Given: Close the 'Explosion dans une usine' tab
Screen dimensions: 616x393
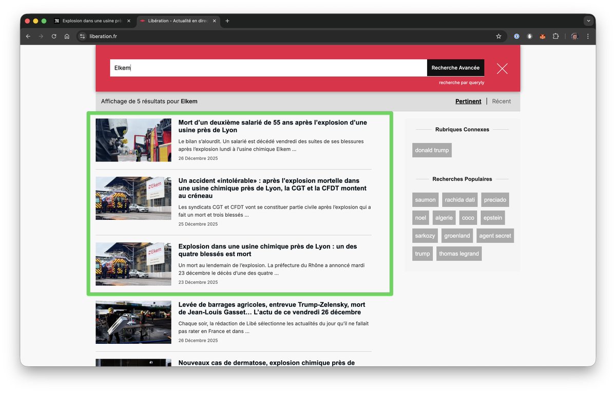Looking at the screenshot, I should 128,21.
